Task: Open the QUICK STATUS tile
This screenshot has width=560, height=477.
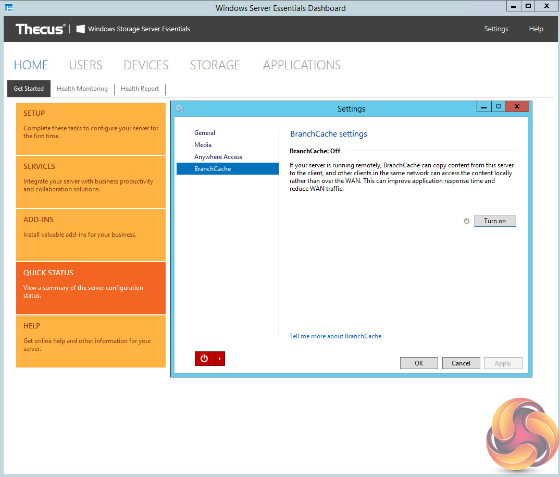Action: tap(91, 288)
